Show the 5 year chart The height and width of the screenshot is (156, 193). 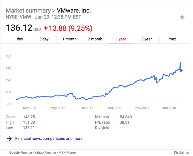(x=146, y=39)
